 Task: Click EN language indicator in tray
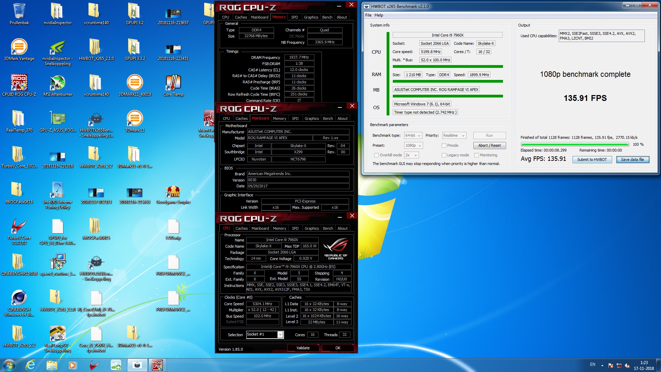pyautogui.click(x=592, y=364)
